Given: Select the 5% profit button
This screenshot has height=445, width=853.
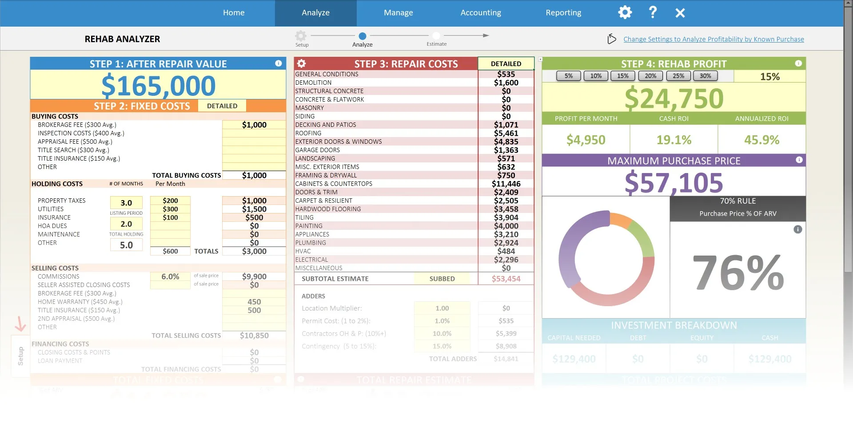Looking at the screenshot, I should (x=569, y=76).
